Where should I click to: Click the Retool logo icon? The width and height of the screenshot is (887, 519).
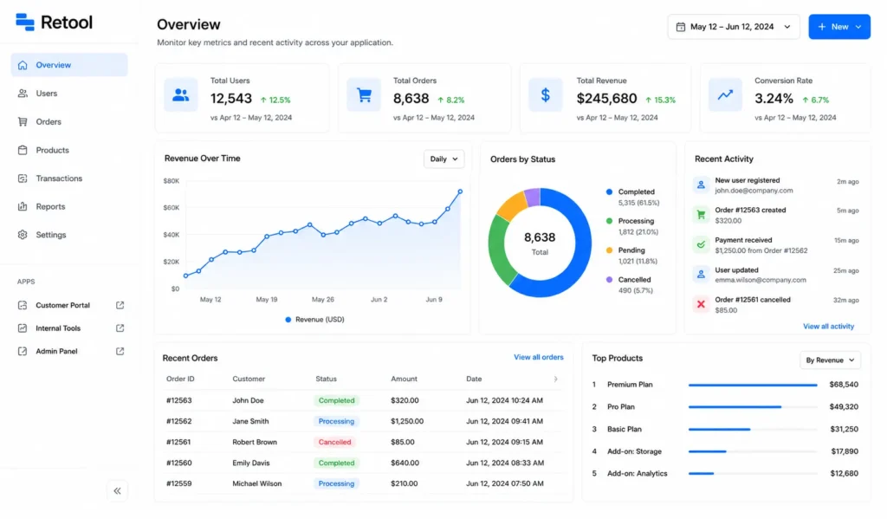25,22
